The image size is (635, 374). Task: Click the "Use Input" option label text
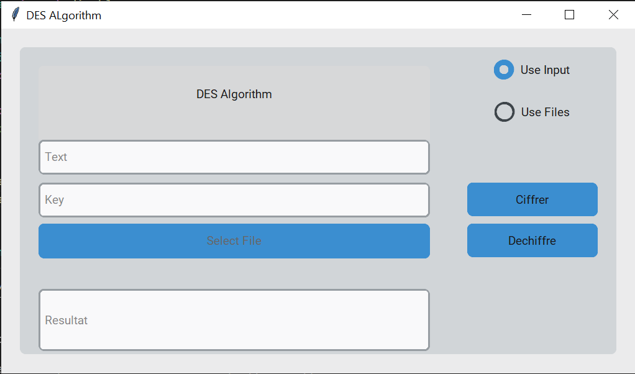pyautogui.click(x=545, y=70)
